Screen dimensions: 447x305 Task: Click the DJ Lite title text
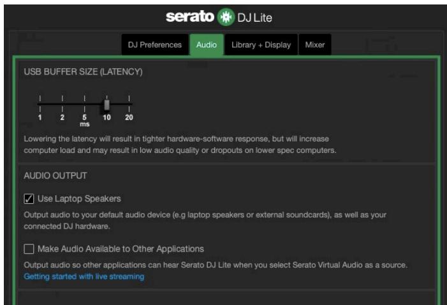click(254, 18)
